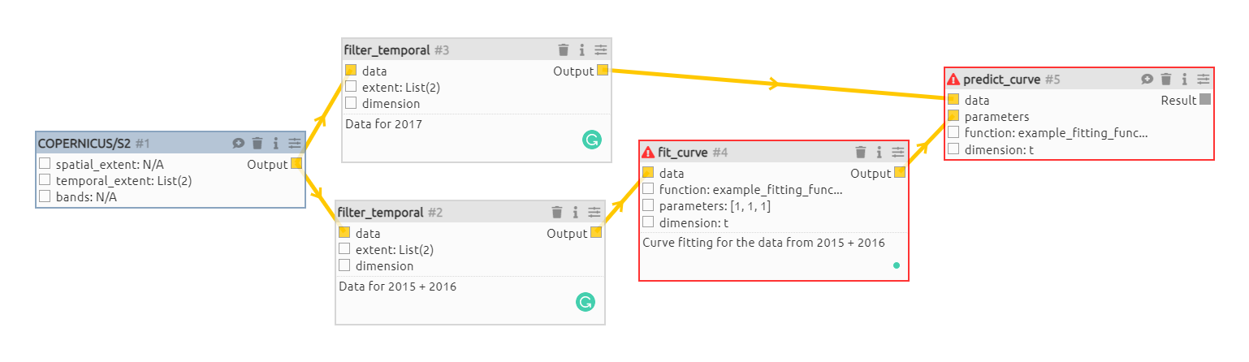
Task: Select the fit_curve #4 node title
Action: (x=682, y=152)
